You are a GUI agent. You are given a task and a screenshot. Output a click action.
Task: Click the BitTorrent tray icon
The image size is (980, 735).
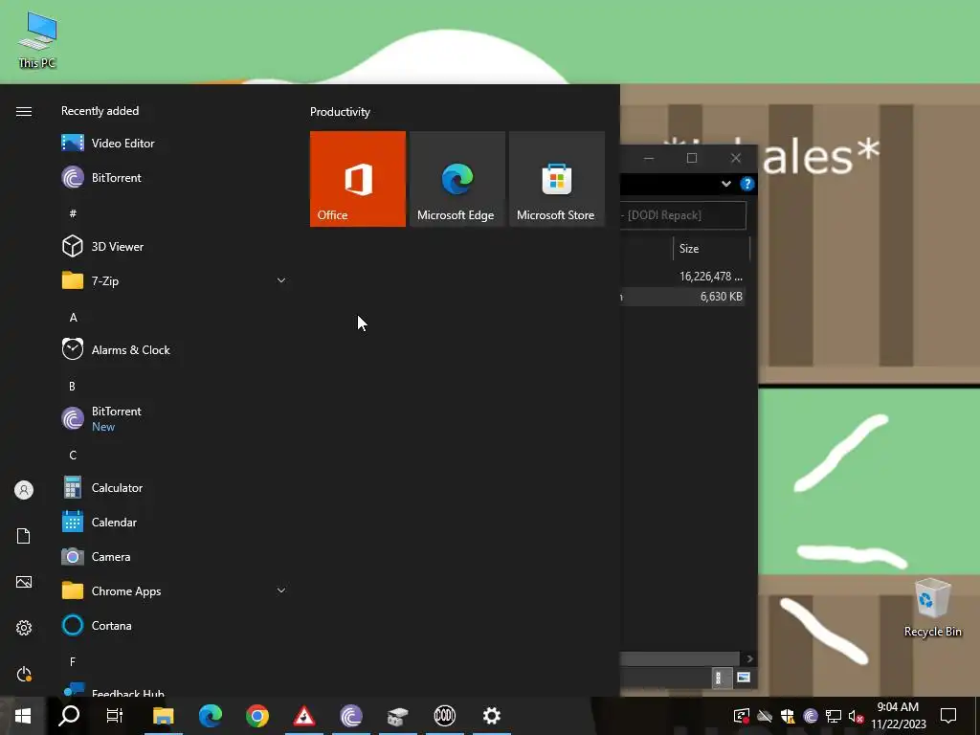click(x=811, y=716)
